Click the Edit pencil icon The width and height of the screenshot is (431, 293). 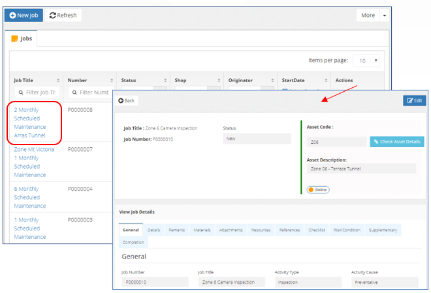point(410,100)
